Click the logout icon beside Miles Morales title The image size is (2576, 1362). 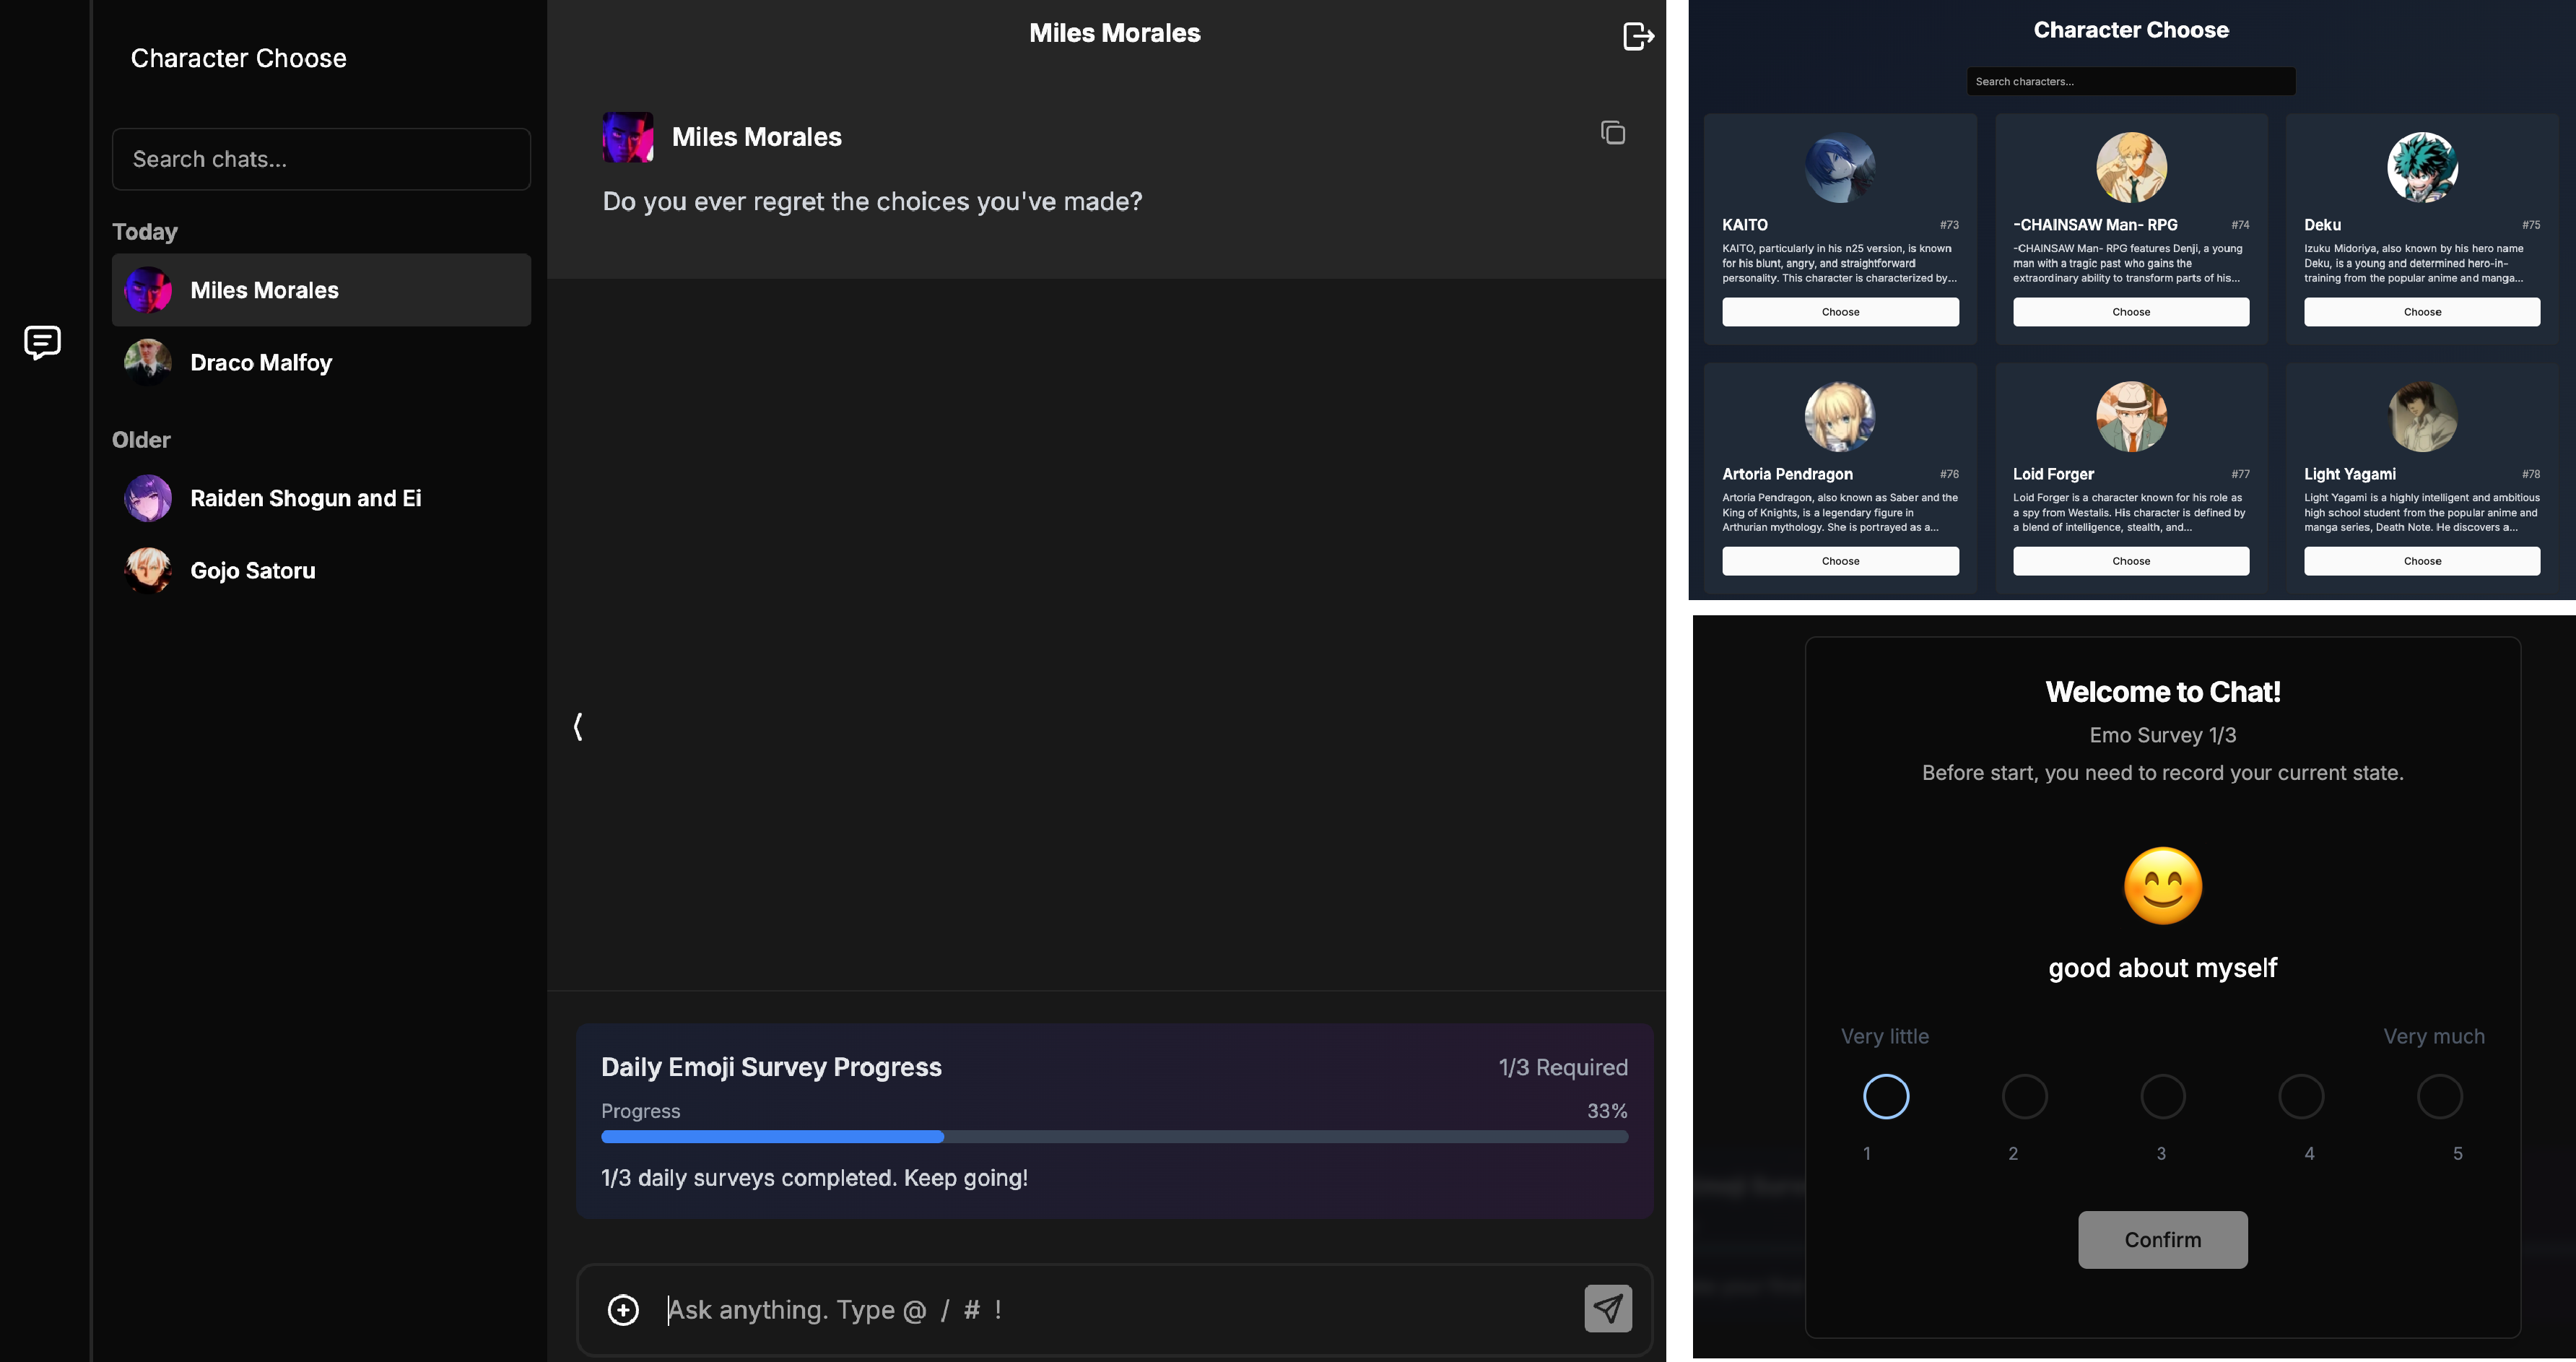(x=1638, y=36)
